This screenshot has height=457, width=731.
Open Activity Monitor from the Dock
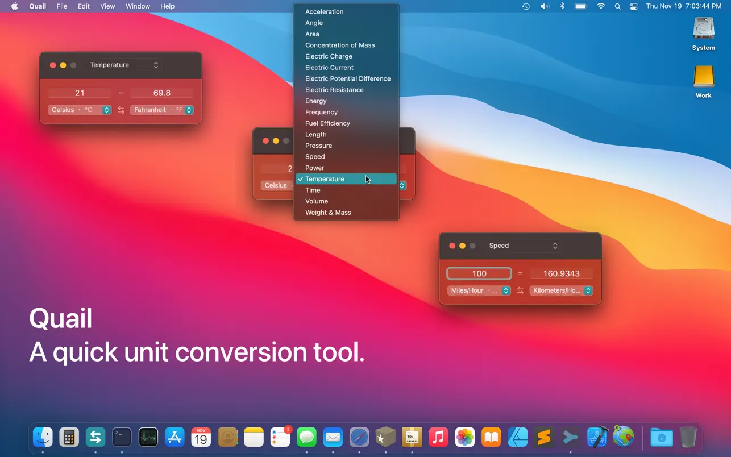tap(148, 437)
